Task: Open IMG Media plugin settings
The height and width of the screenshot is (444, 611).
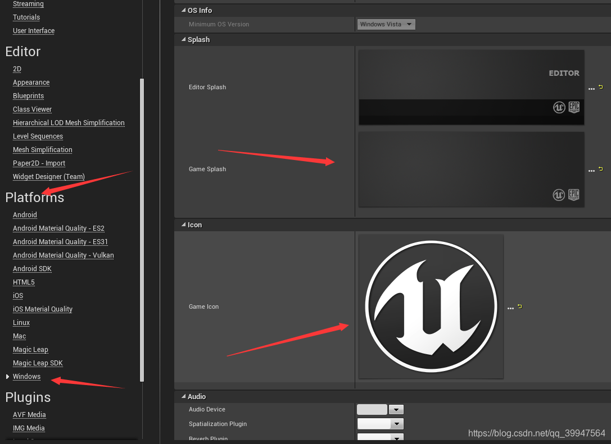Action: pyautogui.click(x=29, y=428)
